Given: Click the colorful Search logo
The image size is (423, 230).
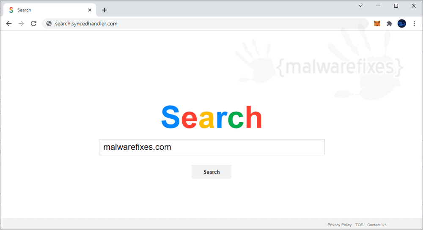Looking at the screenshot, I should pos(211,117).
